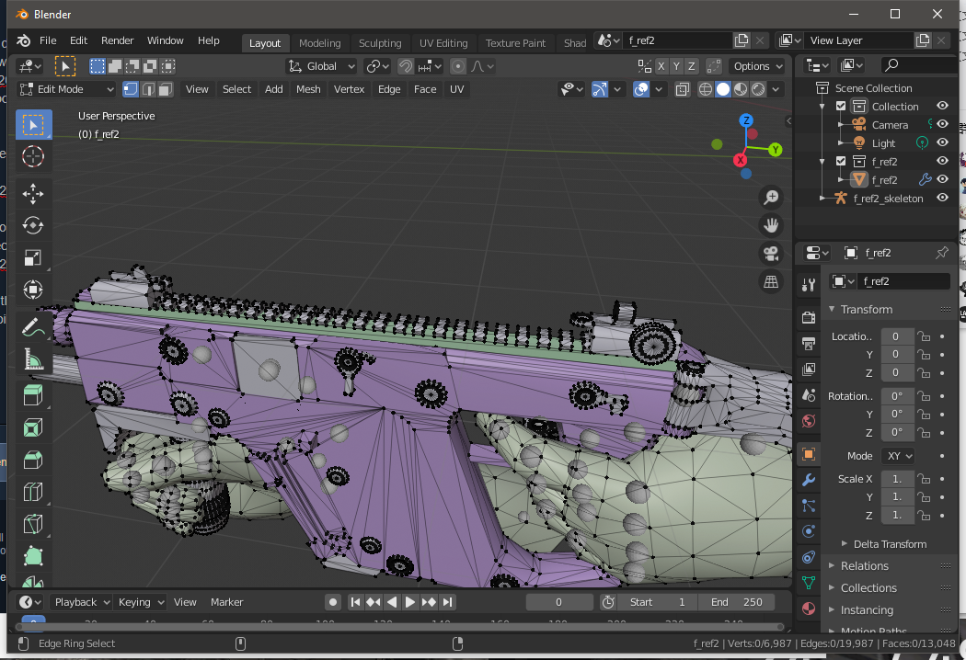This screenshot has height=660, width=966.
Task: Uncheck the Collection checkbox in the outliner
Action: tap(841, 107)
